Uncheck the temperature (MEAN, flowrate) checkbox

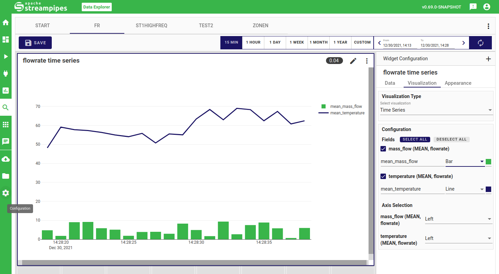click(x=383, y=176)
